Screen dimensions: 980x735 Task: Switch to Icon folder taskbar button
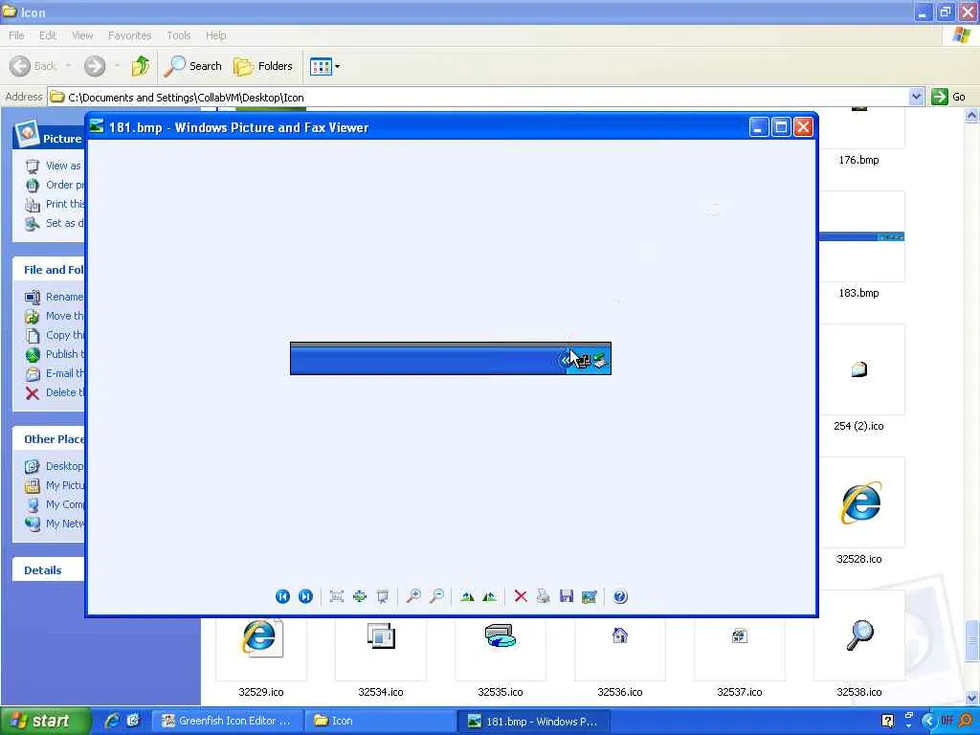[x=379, y=722]
